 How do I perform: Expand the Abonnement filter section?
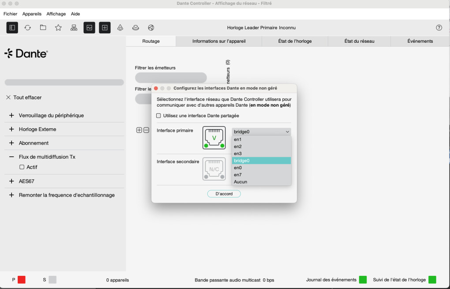(11, 143)
